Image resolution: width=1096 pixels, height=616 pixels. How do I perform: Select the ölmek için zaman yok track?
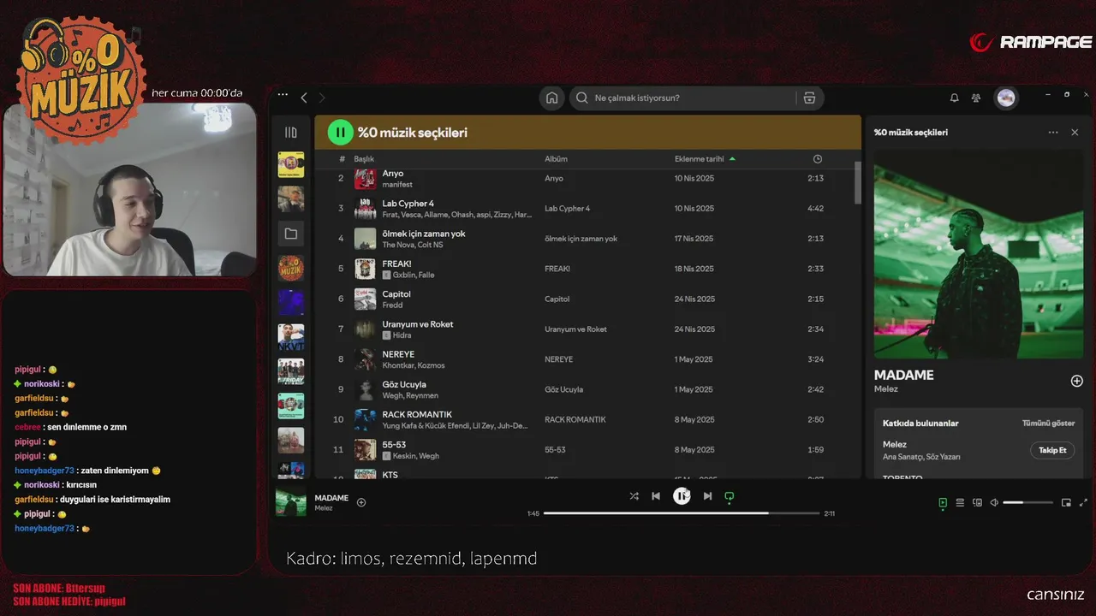[x=587, y=239]
